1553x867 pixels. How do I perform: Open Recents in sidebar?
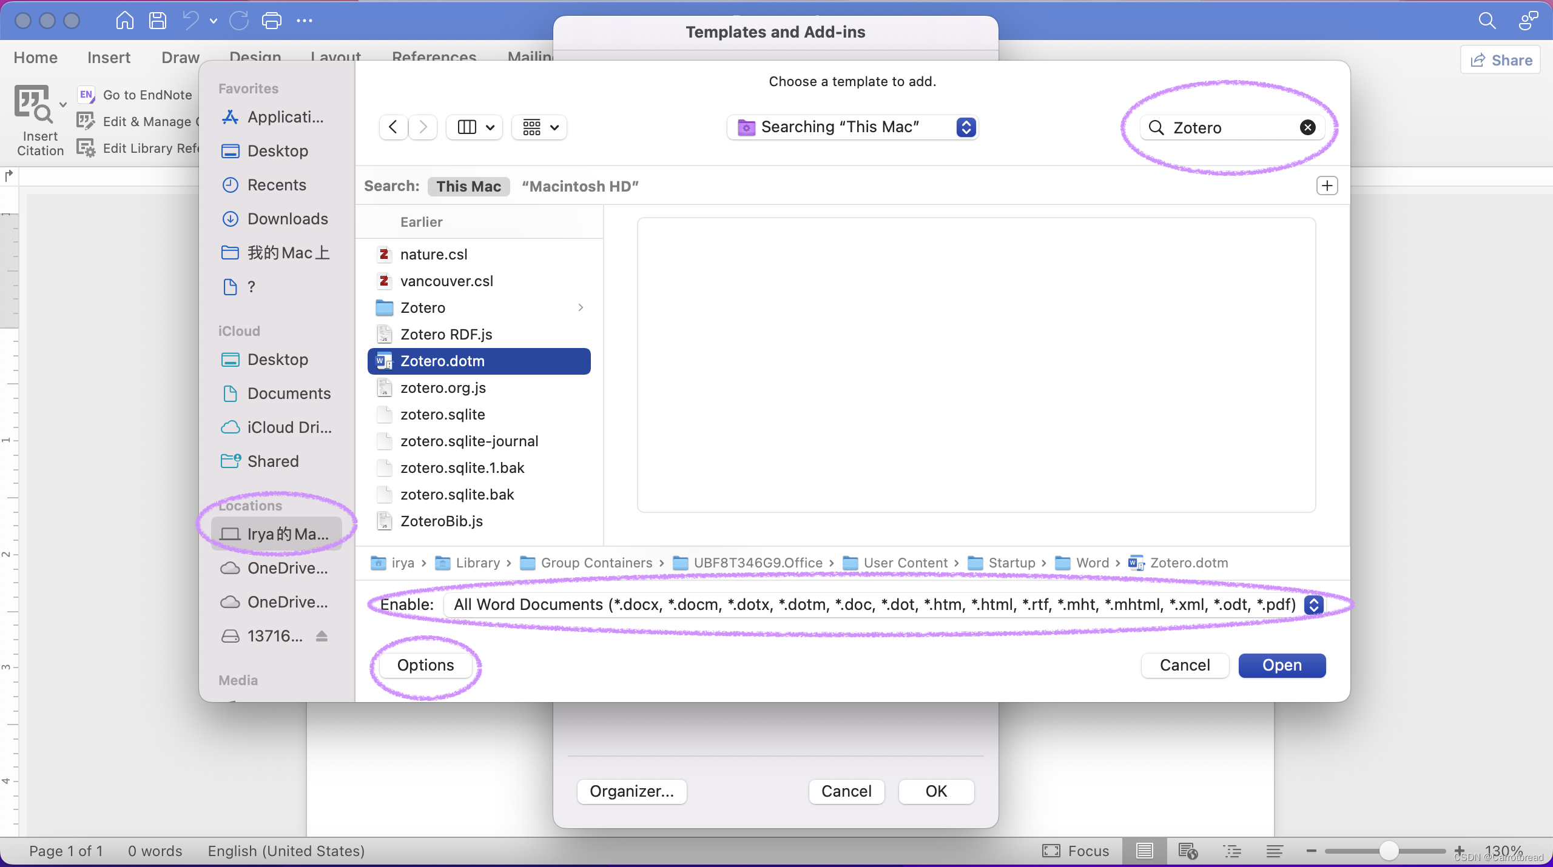[x=264, y=185]
